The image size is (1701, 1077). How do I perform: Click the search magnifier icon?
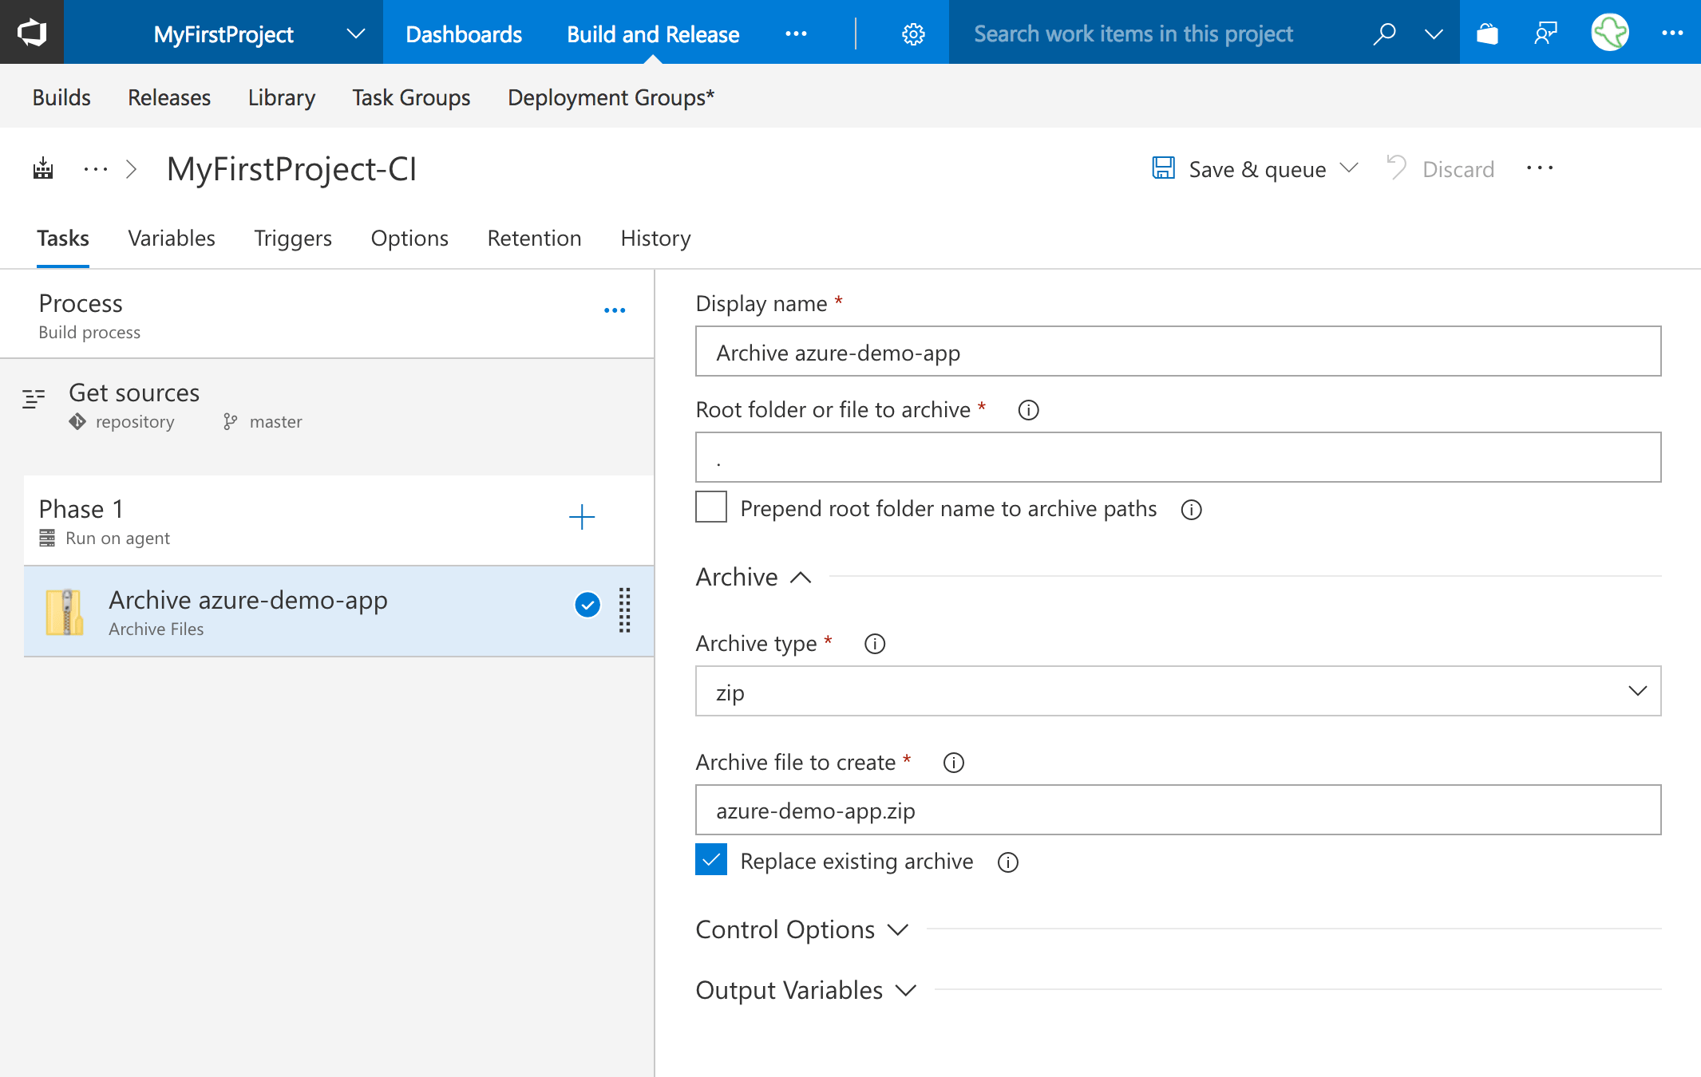coord(1384,34)
